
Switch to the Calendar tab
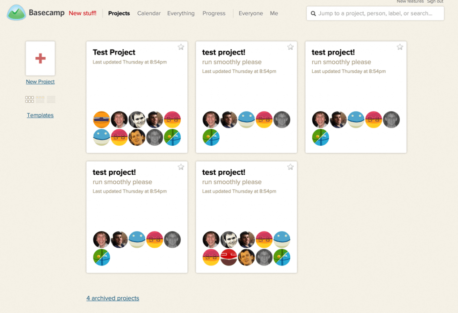click(x=149, y=13)
